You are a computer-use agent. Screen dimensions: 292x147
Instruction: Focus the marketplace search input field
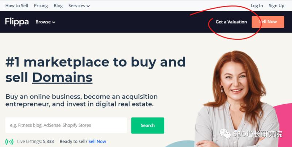[66, 125]
